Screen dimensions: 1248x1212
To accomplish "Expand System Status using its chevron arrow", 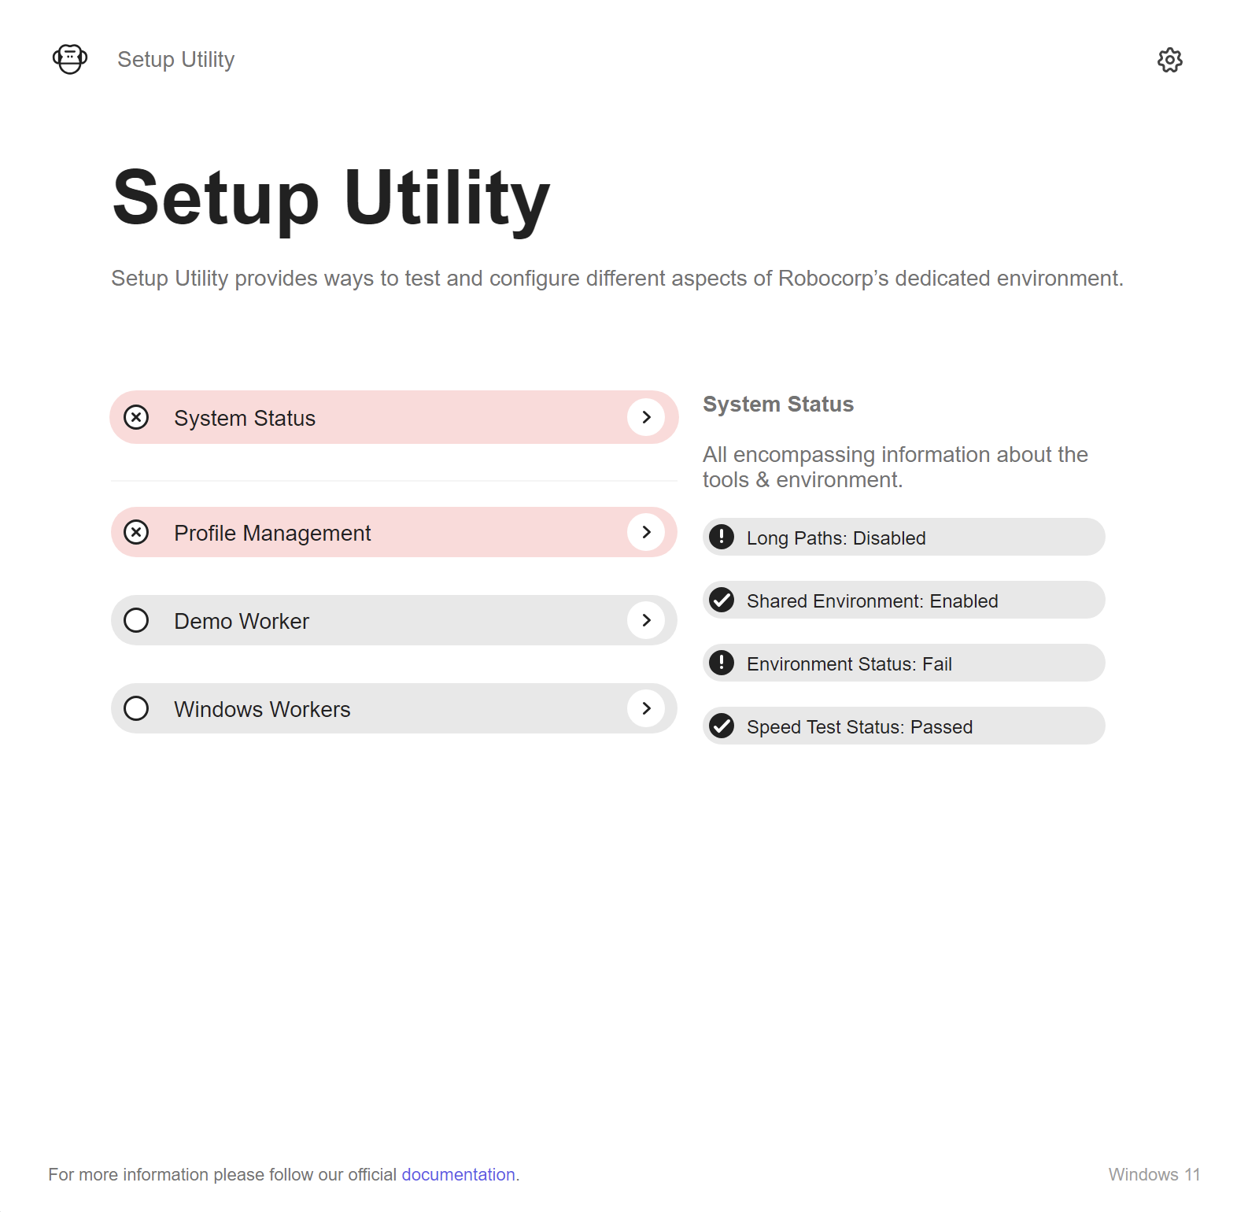I will [646, 417].
